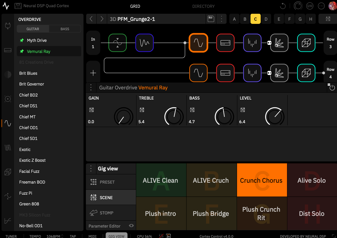Select the purple cab block in row 3
This screenshot has width=337, height=238.
[252, 43]
